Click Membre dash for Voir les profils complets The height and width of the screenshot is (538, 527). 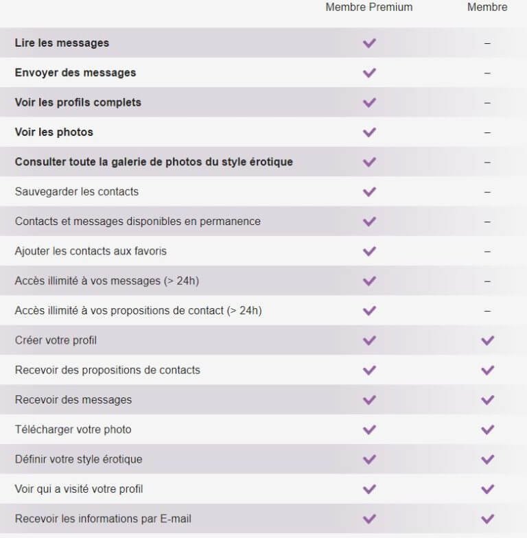(x=487, y=103)
